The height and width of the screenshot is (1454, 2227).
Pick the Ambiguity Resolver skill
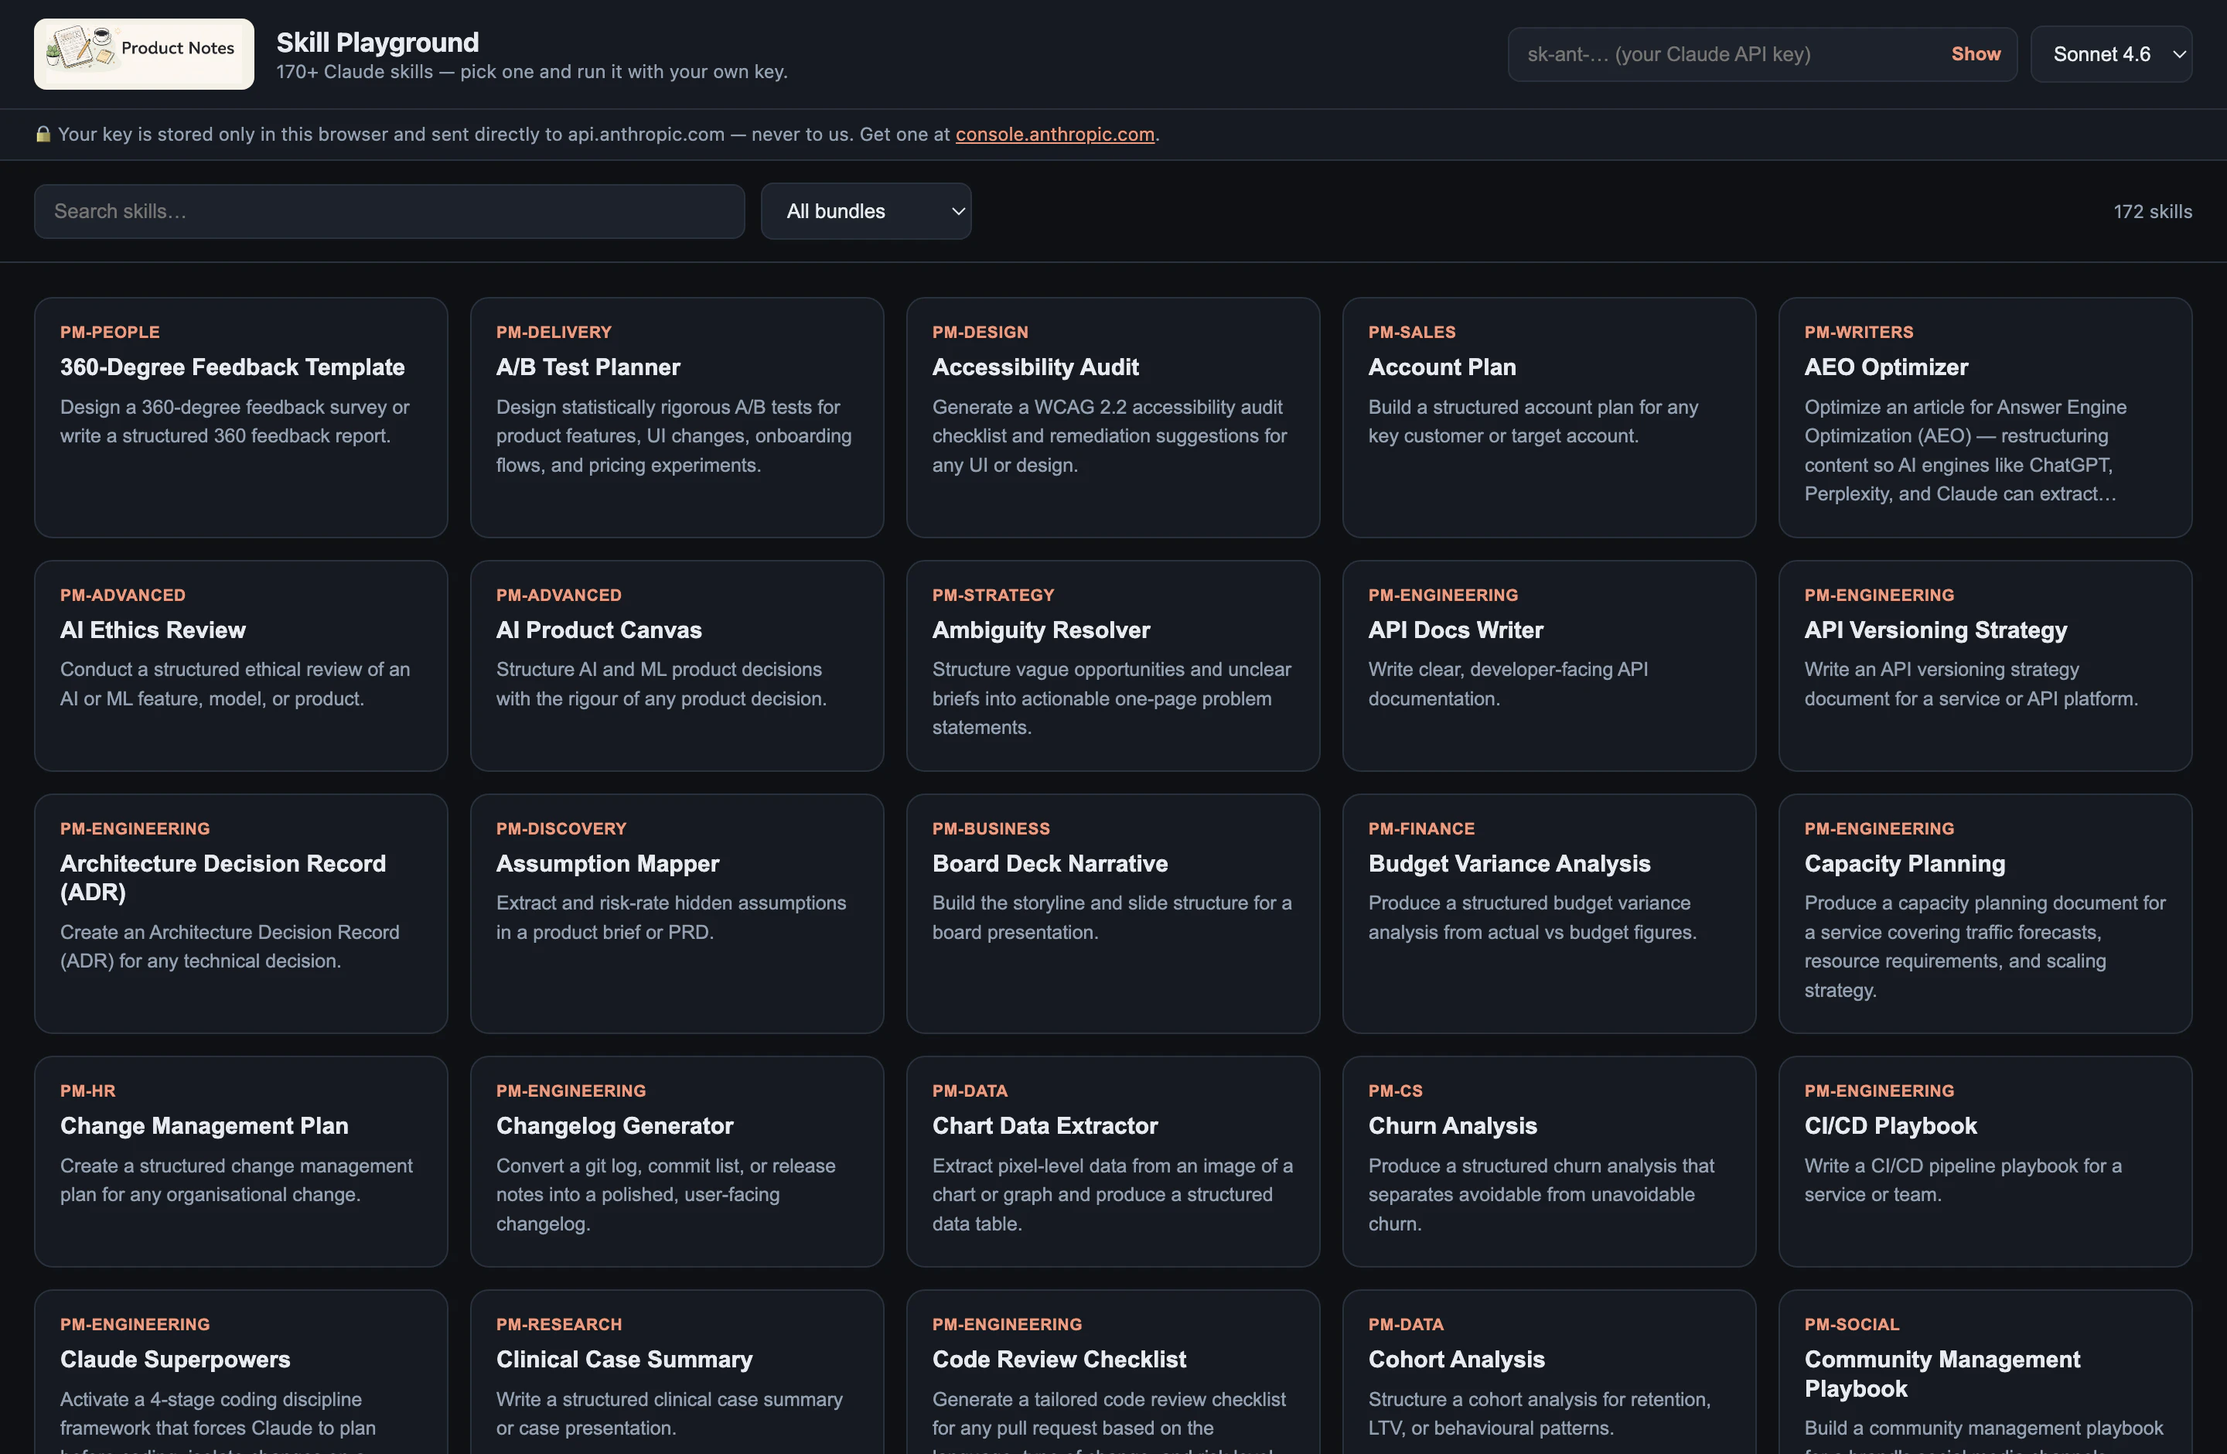pyautogui.click(x=1113, y=666)
